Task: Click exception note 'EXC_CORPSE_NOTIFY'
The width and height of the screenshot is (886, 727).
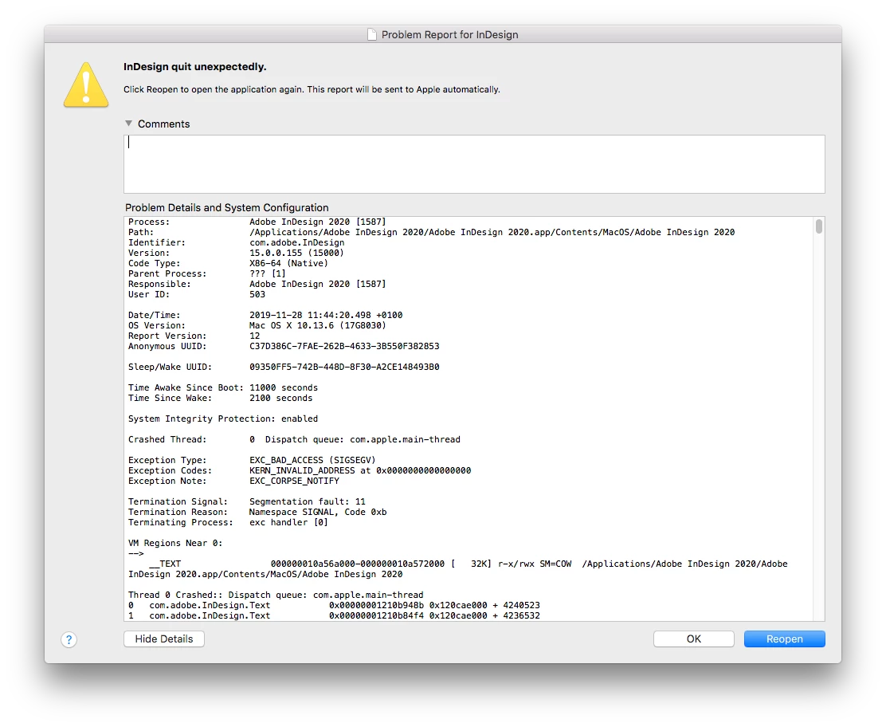Action: (294, 481)
